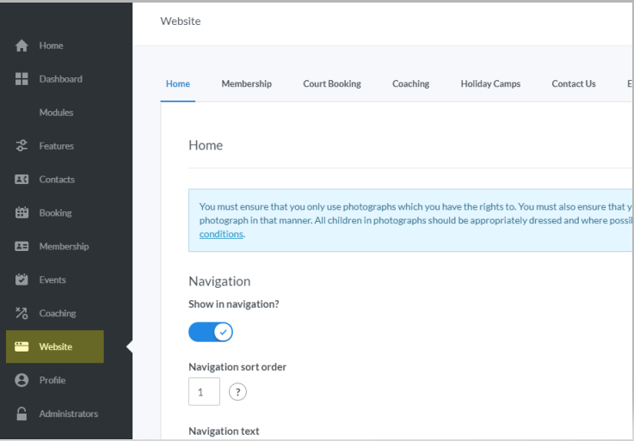This screenshot has height=441, width=634.
Task: Click the Profile person icon
Action: click(22, 380)
